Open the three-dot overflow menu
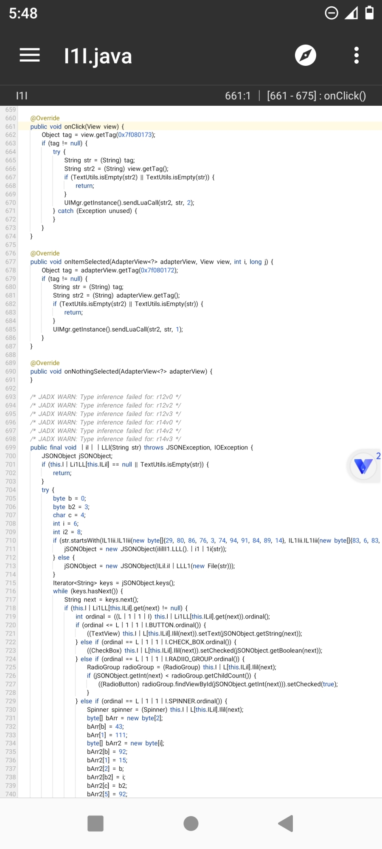The width and height of the screenshot is (382, 849). pos(357,55)
